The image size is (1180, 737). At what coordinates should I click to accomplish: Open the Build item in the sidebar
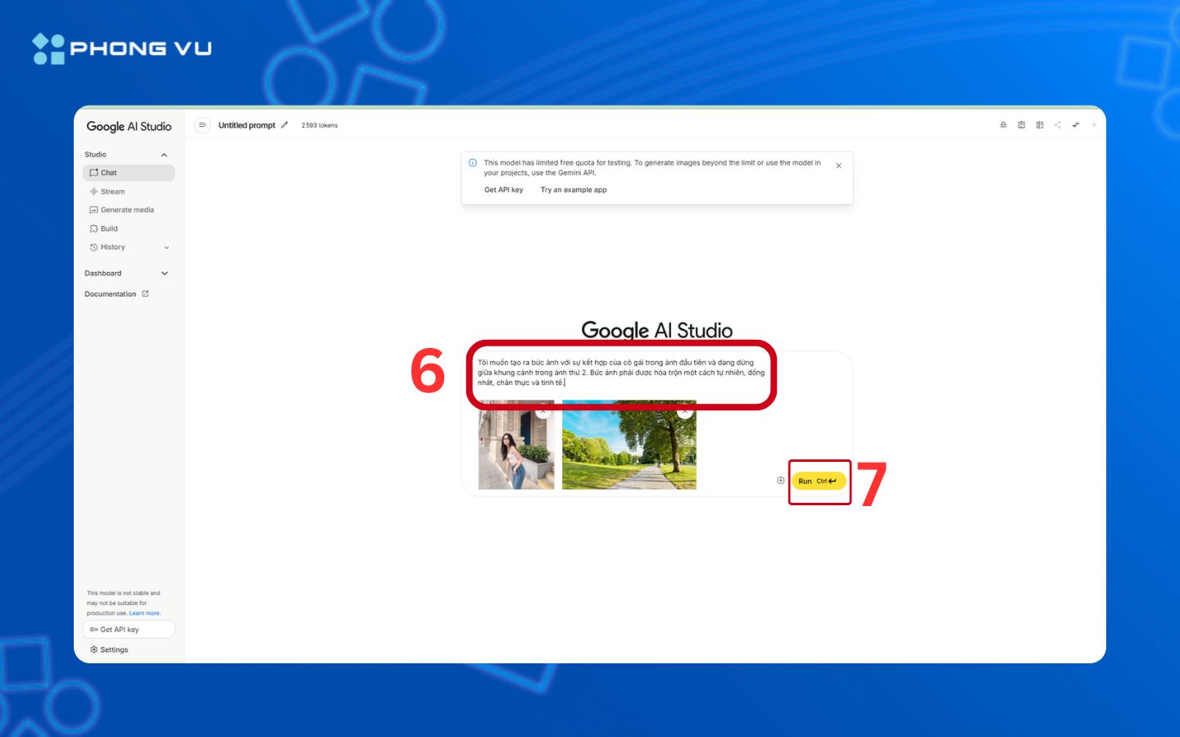click(x=109, y=228)
